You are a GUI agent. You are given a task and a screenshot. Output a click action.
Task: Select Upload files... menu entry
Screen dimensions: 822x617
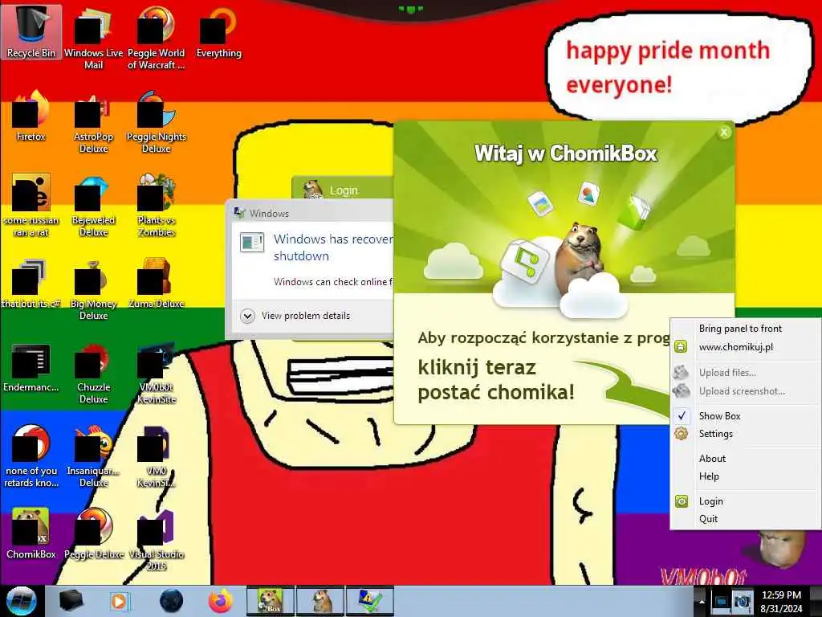(x=745, y=373)
